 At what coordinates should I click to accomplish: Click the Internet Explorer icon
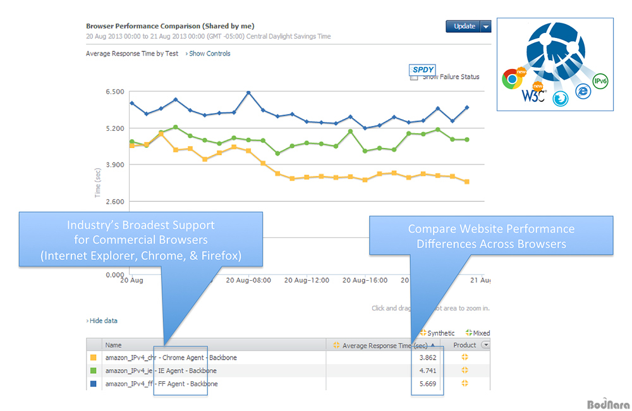(582, 92)
